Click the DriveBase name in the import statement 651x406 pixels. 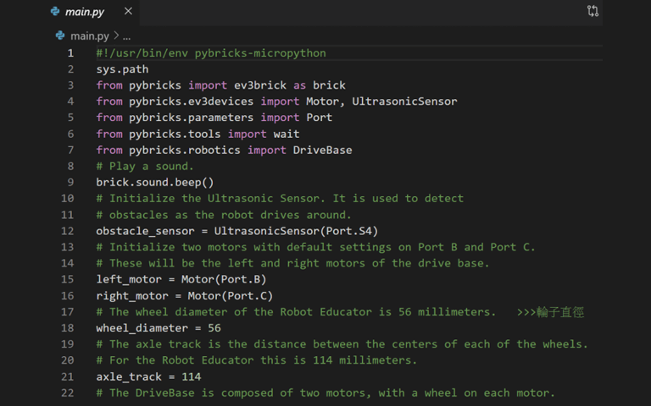click(322, 150)
